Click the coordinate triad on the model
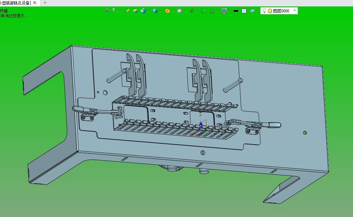 [x=201, y=125]
